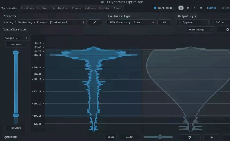Viewport: 230px width, 141px height.
Task: Click the Skew label button
Action: 111,137
